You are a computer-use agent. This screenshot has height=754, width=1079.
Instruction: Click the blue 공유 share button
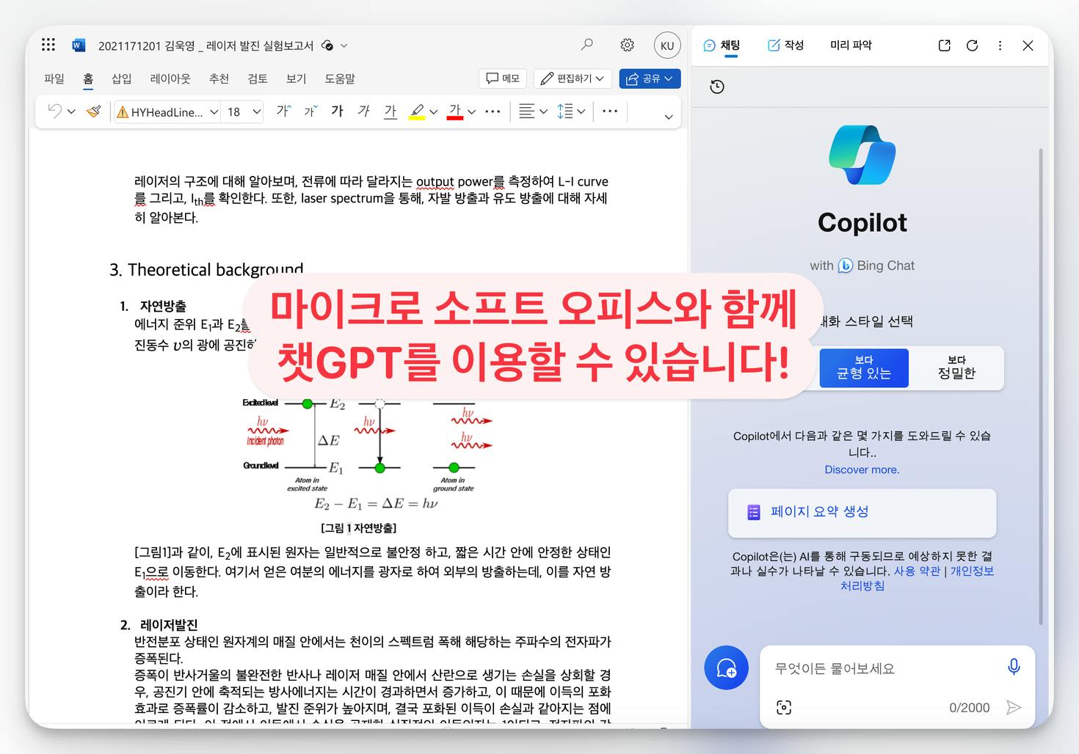tap(650, 78)
